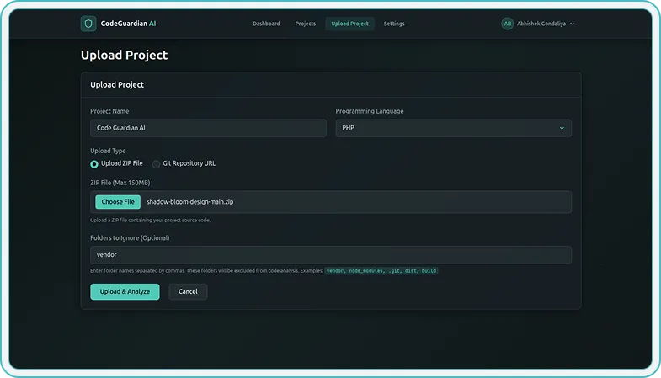The height and width of the screenshot is (378, 661).
Task: Navigate to Settings in the top menu
Action: click(x=394, y=24)
